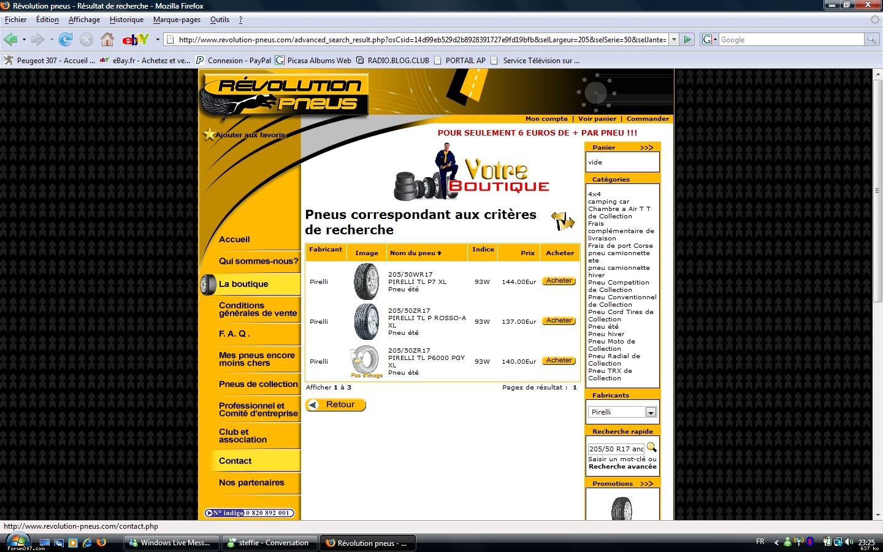Go to Accueil in the side menu

[x=234, y=240]
